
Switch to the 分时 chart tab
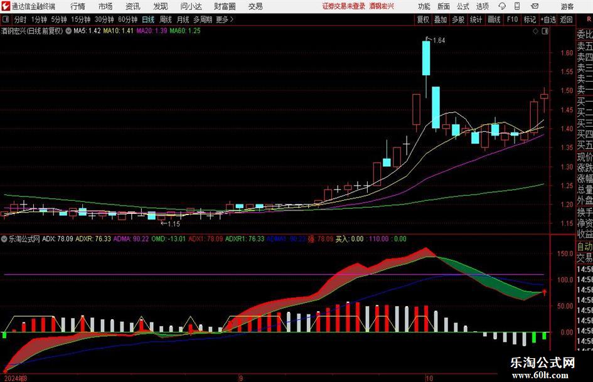click(x=21, y=19)
